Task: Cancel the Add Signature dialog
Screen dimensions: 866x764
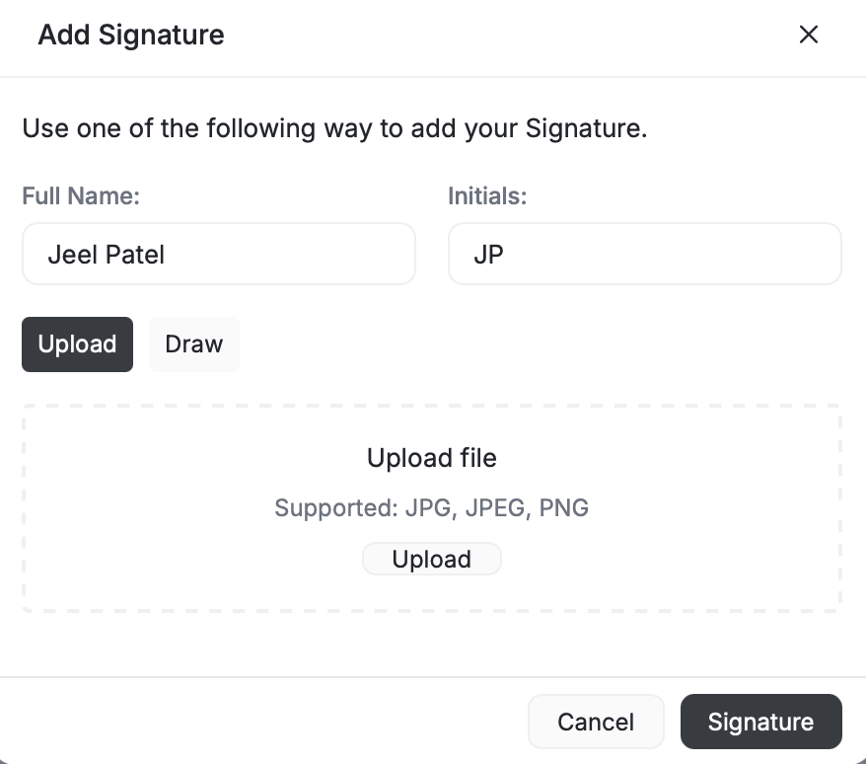Action: 596,721
